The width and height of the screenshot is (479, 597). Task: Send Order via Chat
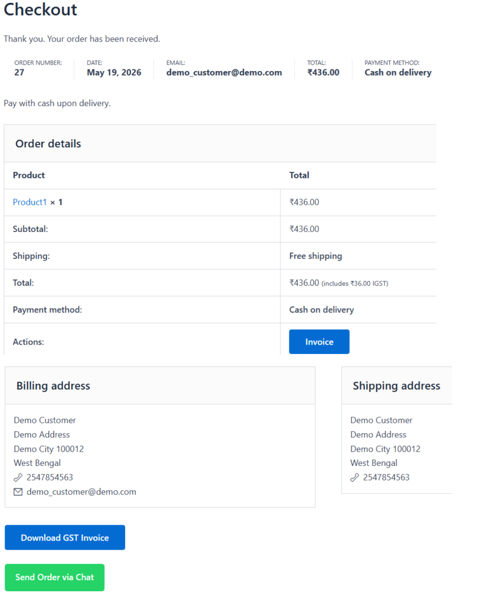[x=54, y=577]
